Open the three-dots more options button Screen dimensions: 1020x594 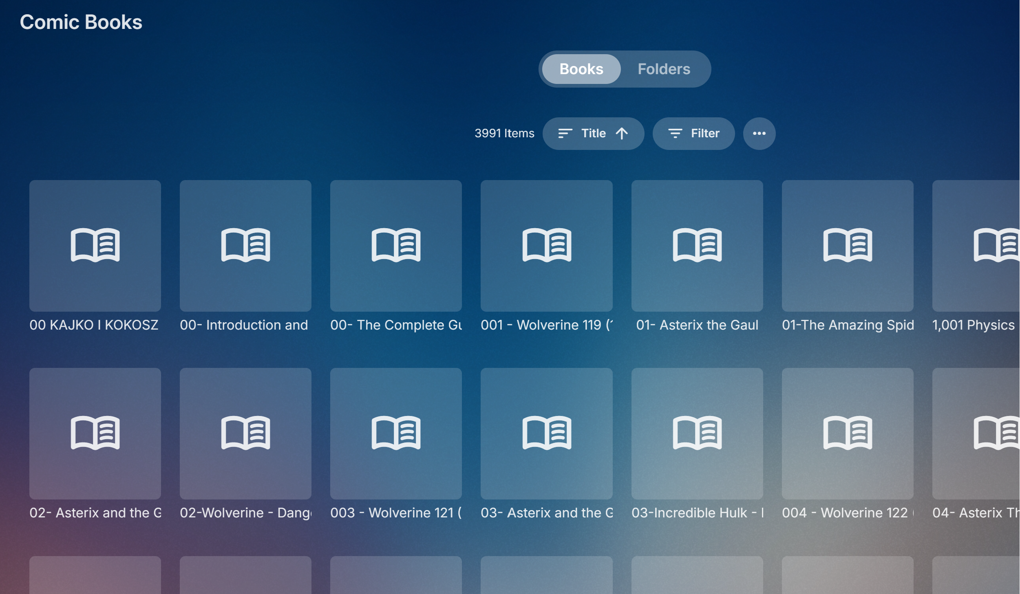click(759, 133)
